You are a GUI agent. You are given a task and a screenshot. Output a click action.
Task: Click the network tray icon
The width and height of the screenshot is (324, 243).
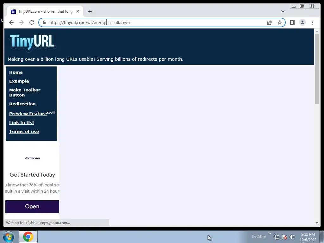pos(277,237)
